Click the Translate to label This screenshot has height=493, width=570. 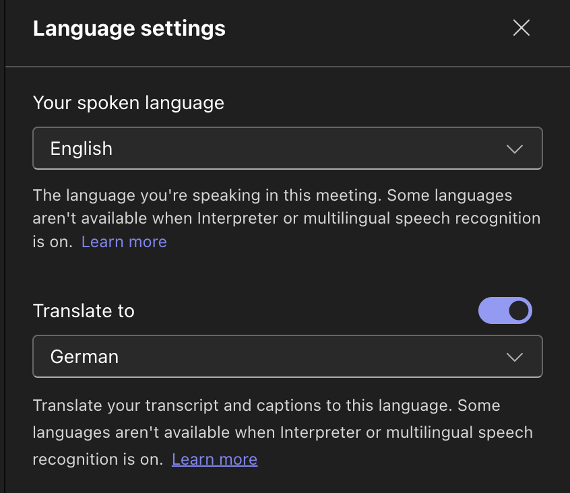(x=84, y=311)
